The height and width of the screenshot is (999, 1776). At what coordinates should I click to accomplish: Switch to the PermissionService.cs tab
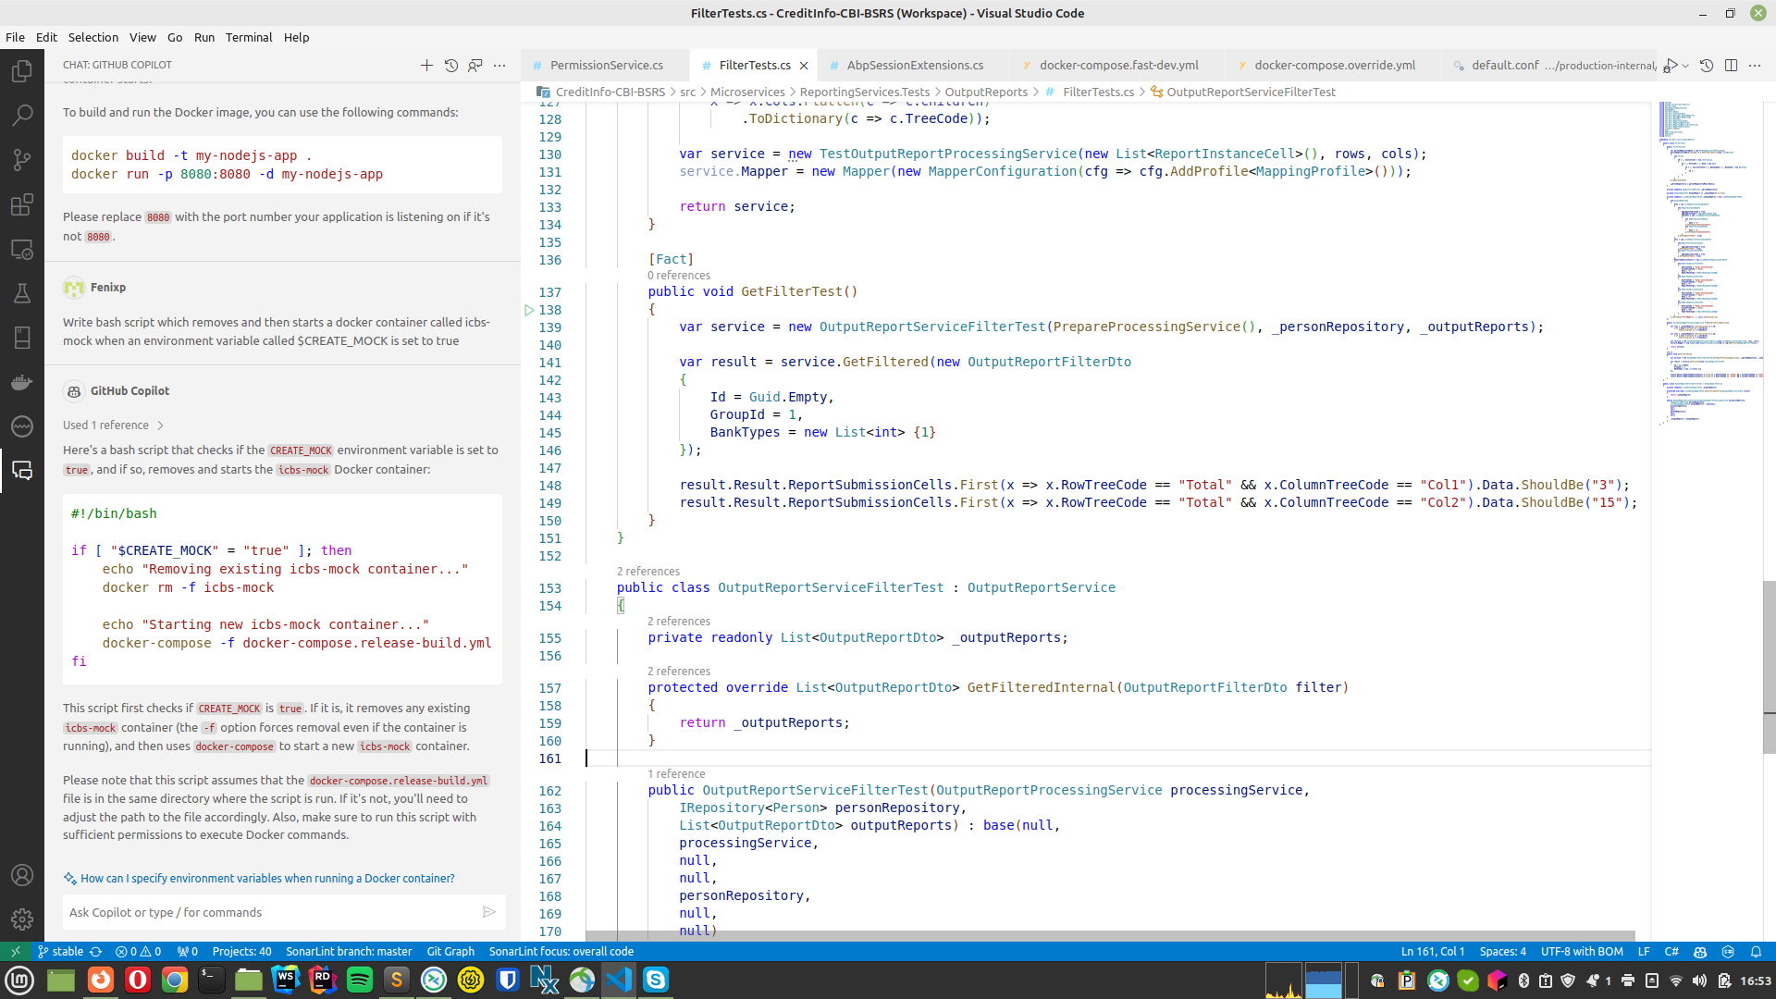tap(606, 65)
